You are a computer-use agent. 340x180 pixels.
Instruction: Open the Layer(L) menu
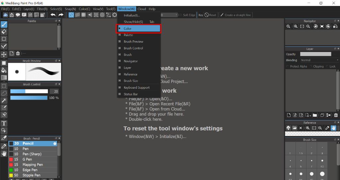click(x=29, y=9)
